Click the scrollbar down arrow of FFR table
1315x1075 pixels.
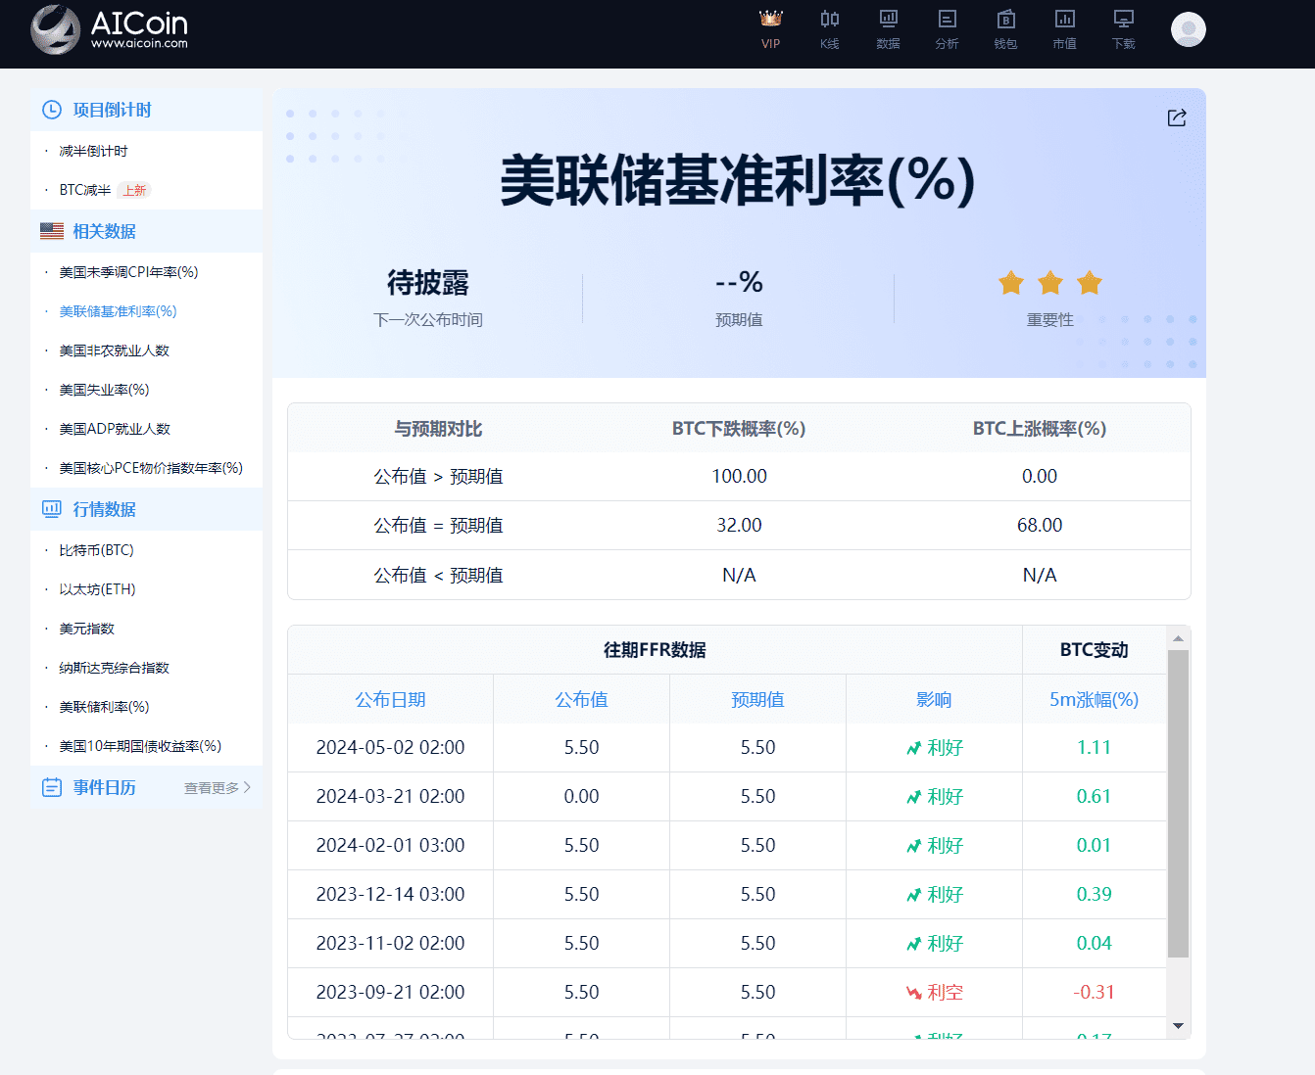click(x=1178, y=1026)
